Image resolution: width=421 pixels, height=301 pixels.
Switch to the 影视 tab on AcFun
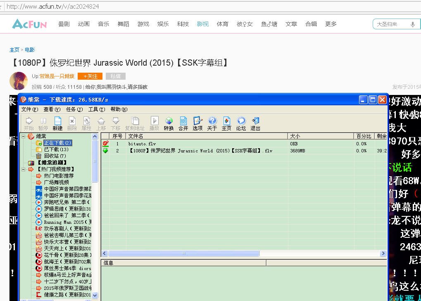[x=202, y=24]
